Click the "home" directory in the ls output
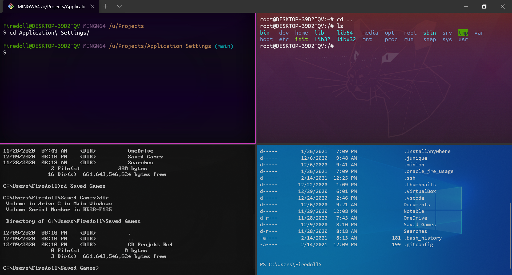 pyautogui.click(x=301, y=33)
